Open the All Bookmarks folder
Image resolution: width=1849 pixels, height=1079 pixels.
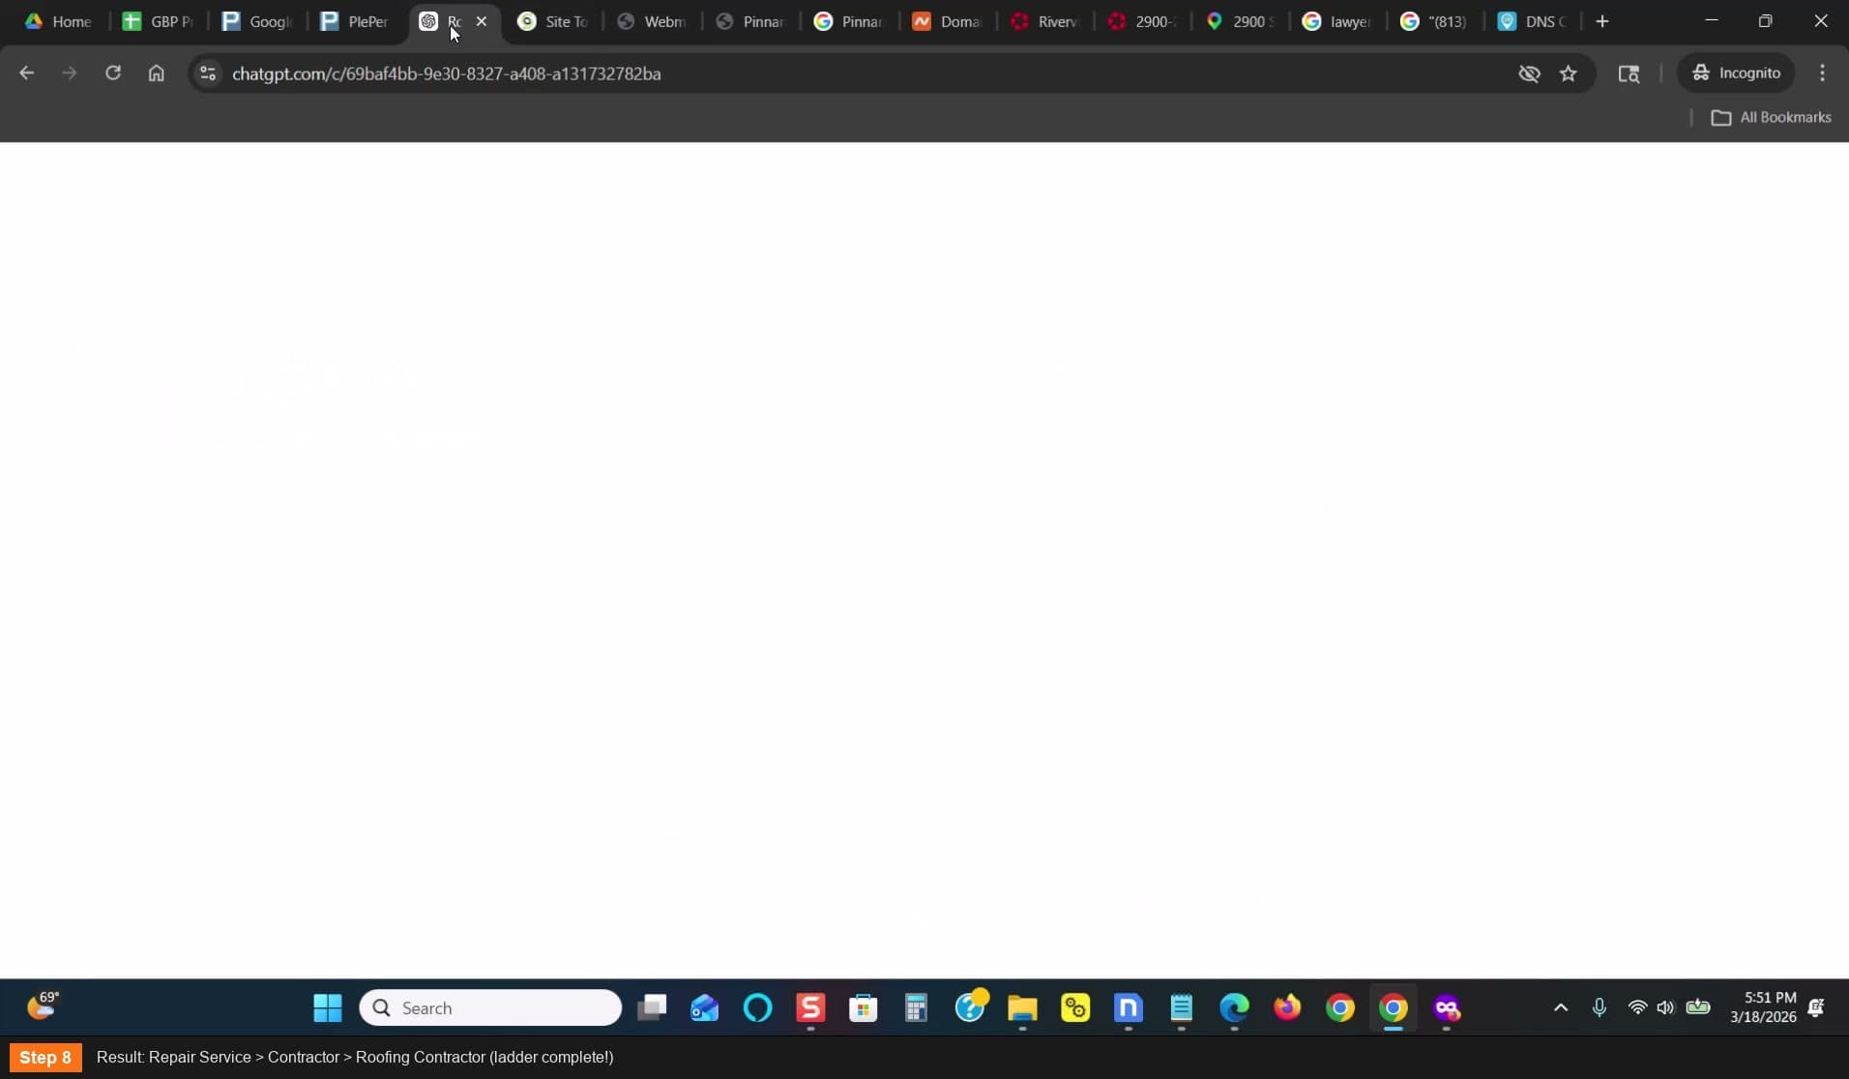[x=1771, y=117]
